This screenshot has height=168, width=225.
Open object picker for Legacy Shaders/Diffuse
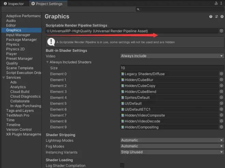pyautogui.click(x=221, y=74)
